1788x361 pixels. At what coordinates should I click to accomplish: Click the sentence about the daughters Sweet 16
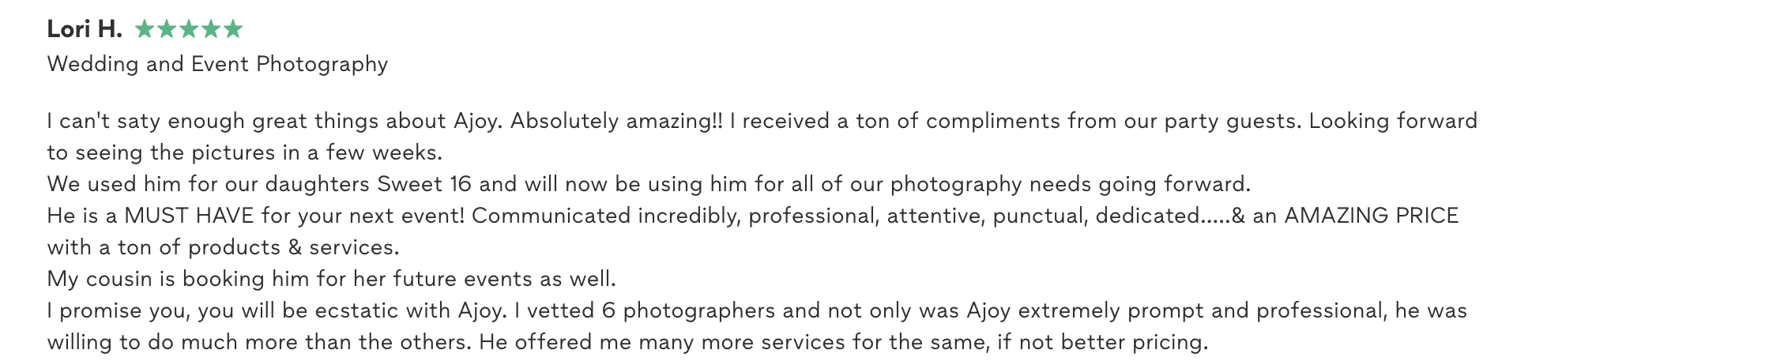pos(648,184)
